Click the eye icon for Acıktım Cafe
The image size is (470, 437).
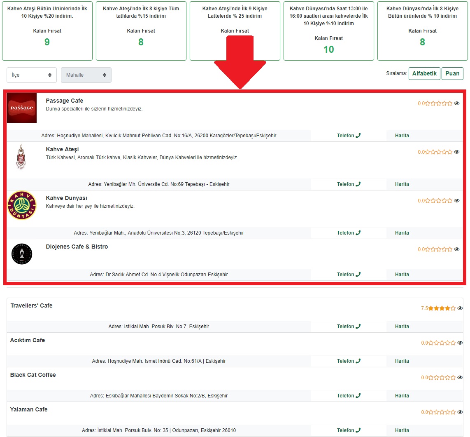[460, 343]
